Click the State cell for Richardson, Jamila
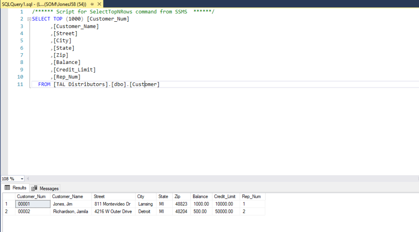The width and height of the screenshot is (419, 232). pyautogui.click(x=164, y=212)
